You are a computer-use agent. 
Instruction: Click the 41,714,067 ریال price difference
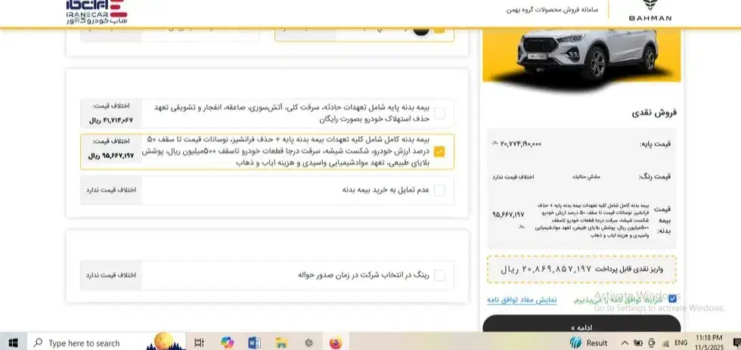(111, 120)
